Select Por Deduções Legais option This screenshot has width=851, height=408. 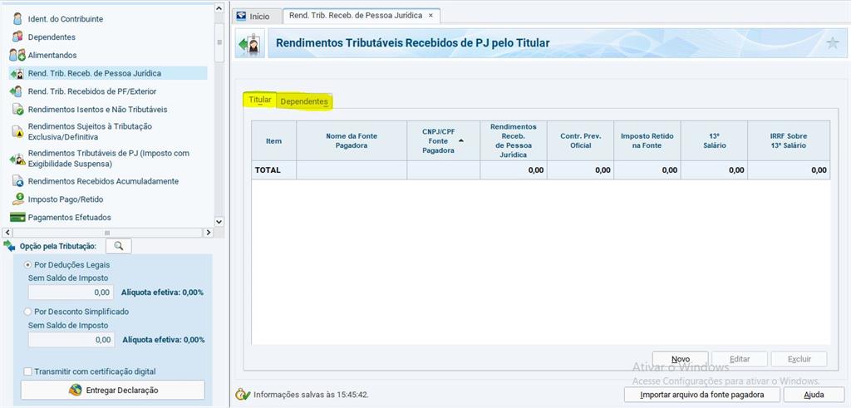pyautogui.click(x=27, y=265)
